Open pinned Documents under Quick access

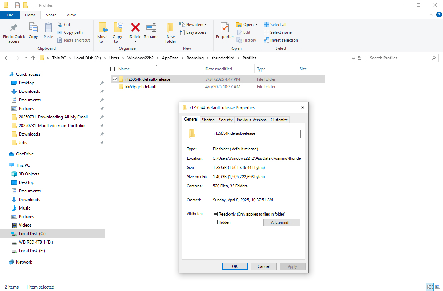(30, 100)
